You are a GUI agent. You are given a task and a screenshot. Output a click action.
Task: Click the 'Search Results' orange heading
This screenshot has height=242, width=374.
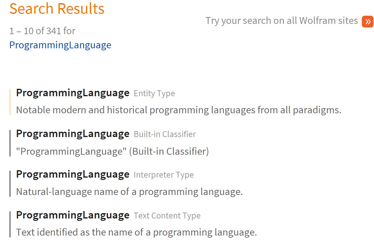(57, 9)
